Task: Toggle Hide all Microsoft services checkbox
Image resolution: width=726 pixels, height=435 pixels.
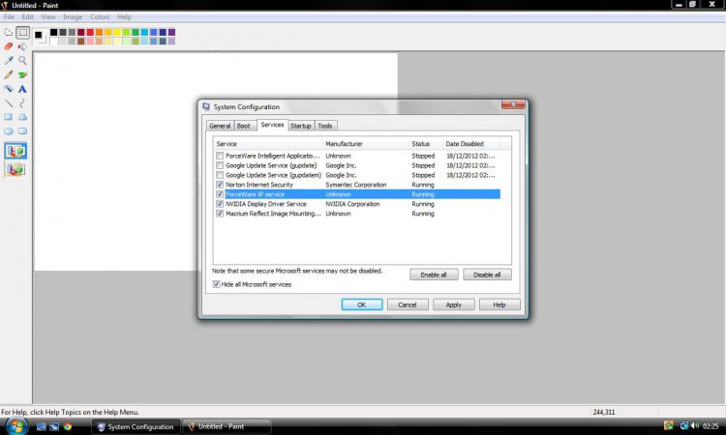Action: point(216,284)
